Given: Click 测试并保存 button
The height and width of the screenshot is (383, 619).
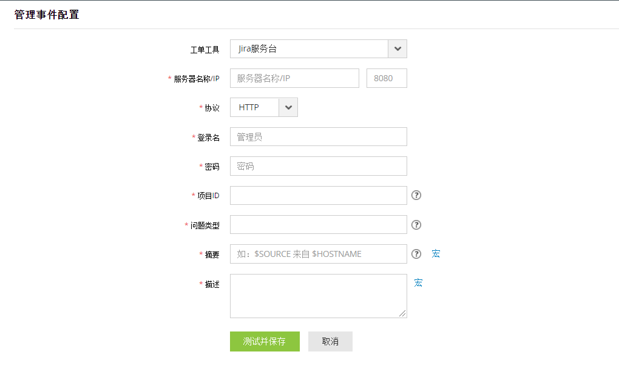Looking at the screenshot, I should (265, 341).
